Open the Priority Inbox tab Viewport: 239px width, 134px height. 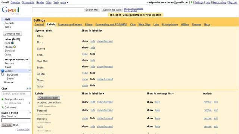pyautogui.click(x=170, y=25)
